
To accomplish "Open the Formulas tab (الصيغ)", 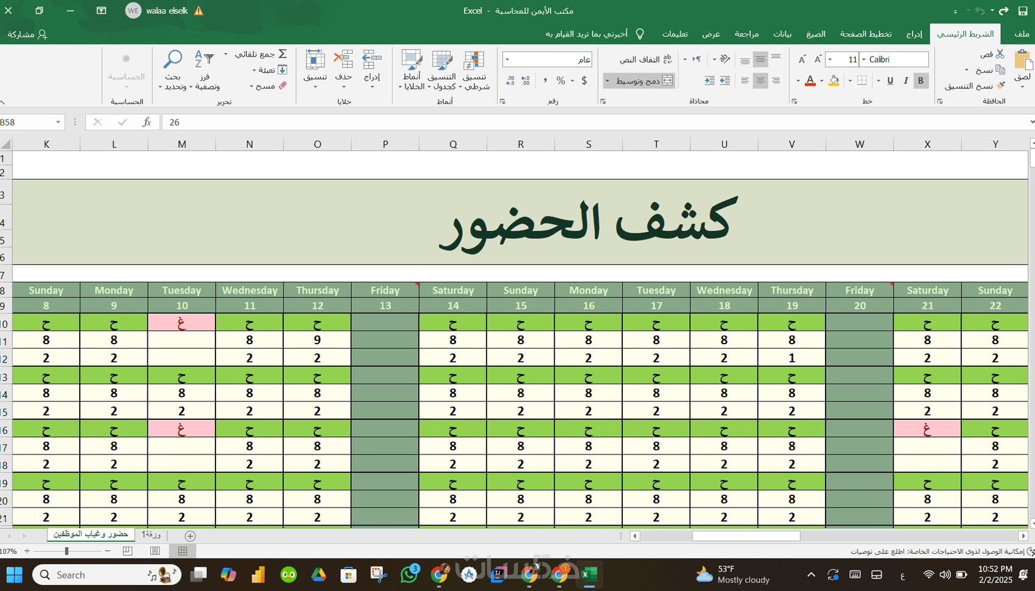I will click(816, 34).
